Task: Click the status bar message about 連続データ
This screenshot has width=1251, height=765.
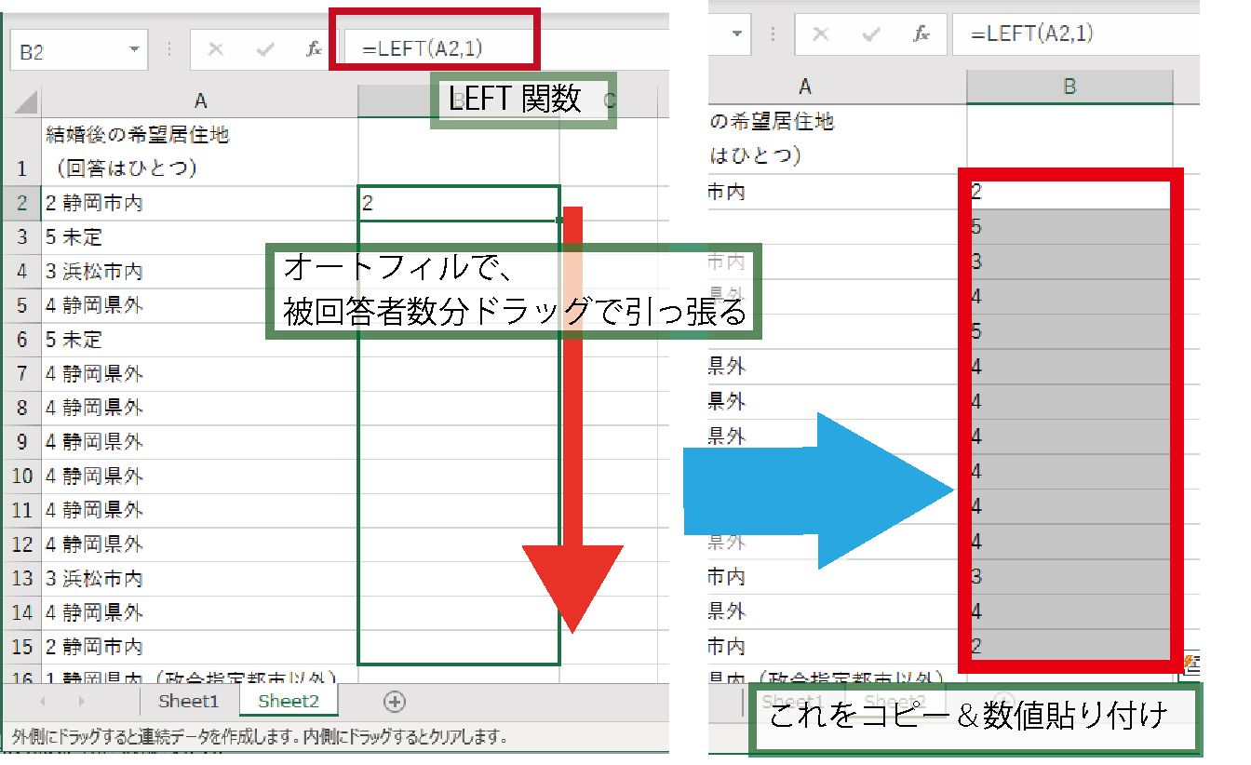Action: [x=260, y=737]
